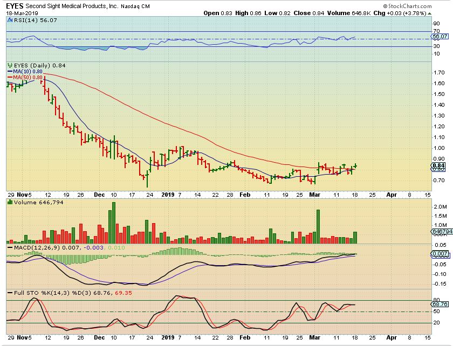Image resolution: width=453 pixels, height=346 pixels.
Task: Click the 1.5M volume axis label
Action: [x=440, y=216]
